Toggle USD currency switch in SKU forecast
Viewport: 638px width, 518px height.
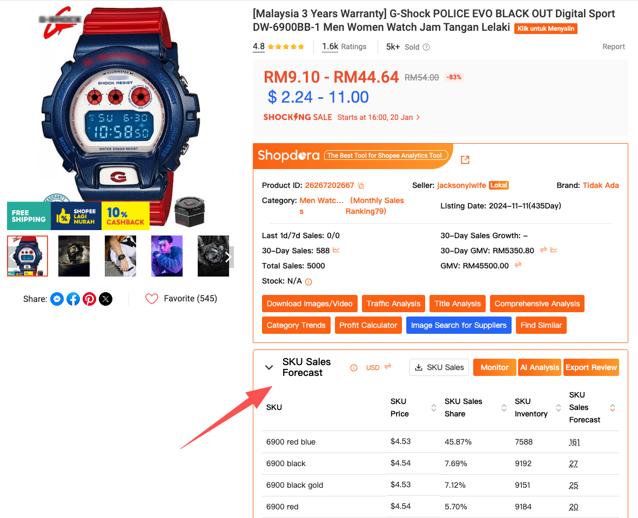click(388, 366)
